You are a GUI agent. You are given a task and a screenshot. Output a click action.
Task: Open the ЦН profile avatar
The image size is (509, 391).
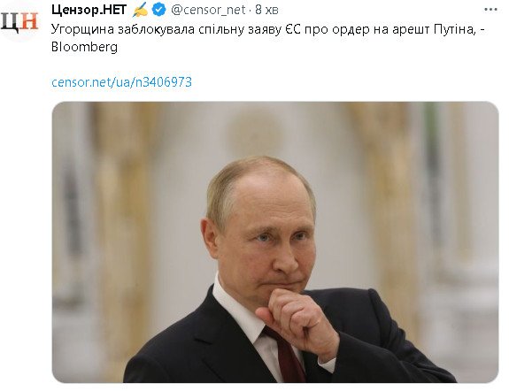(x=19, y=21)
